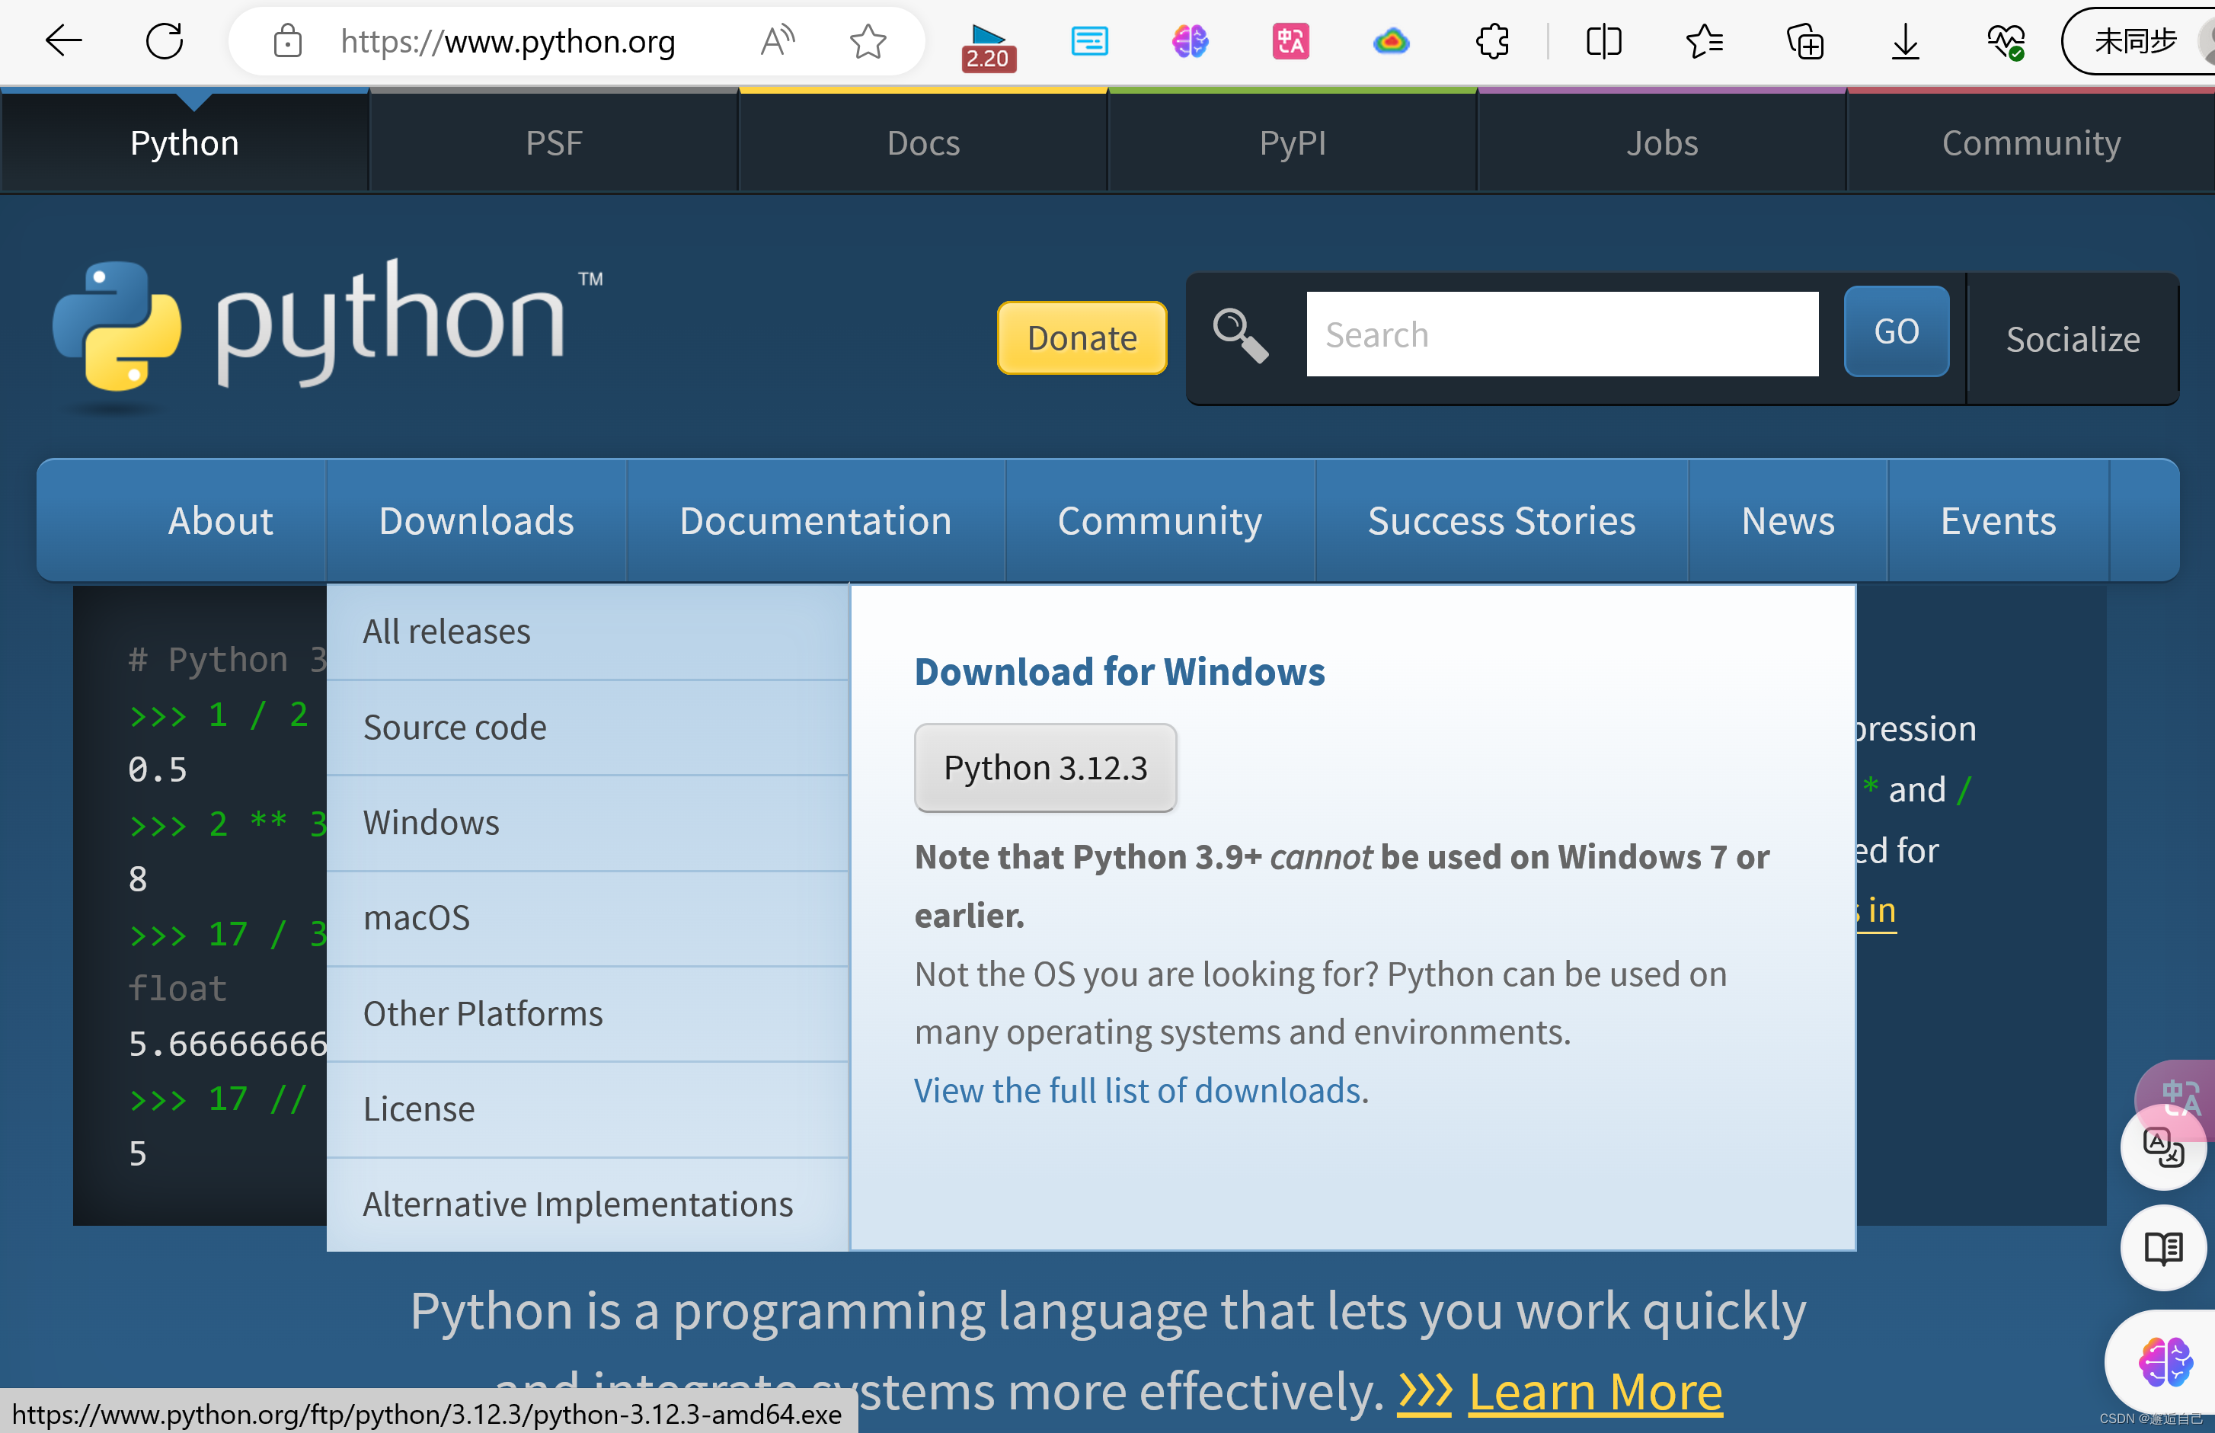This screenshot has width=2215, height=1433.
Task: Switch to the PyPI top tab
Action: point(1292,143)
